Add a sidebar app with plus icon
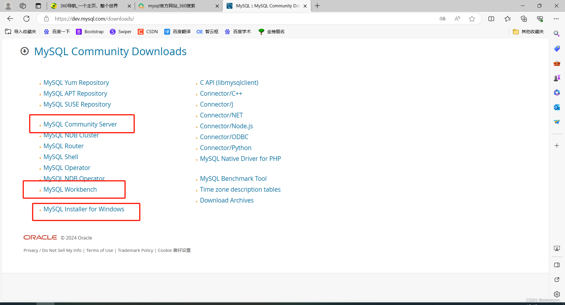The height and width of the screenshot is (305, 565). [557, 146]
